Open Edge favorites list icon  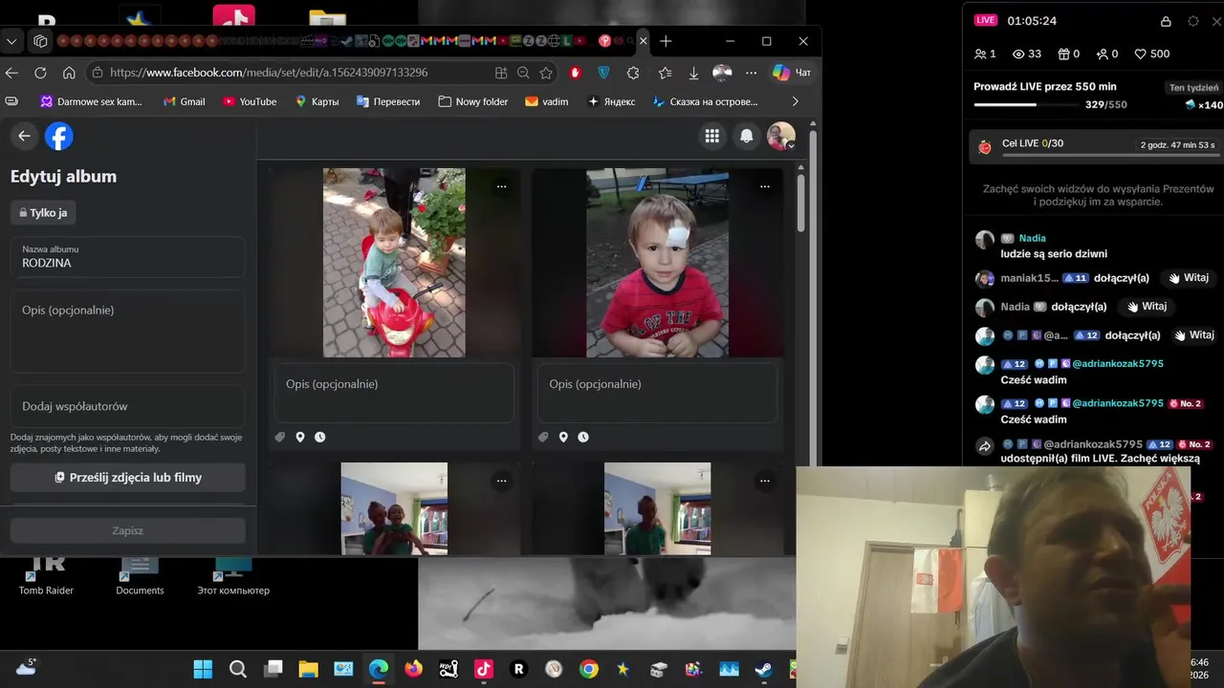tap(666, 73)
